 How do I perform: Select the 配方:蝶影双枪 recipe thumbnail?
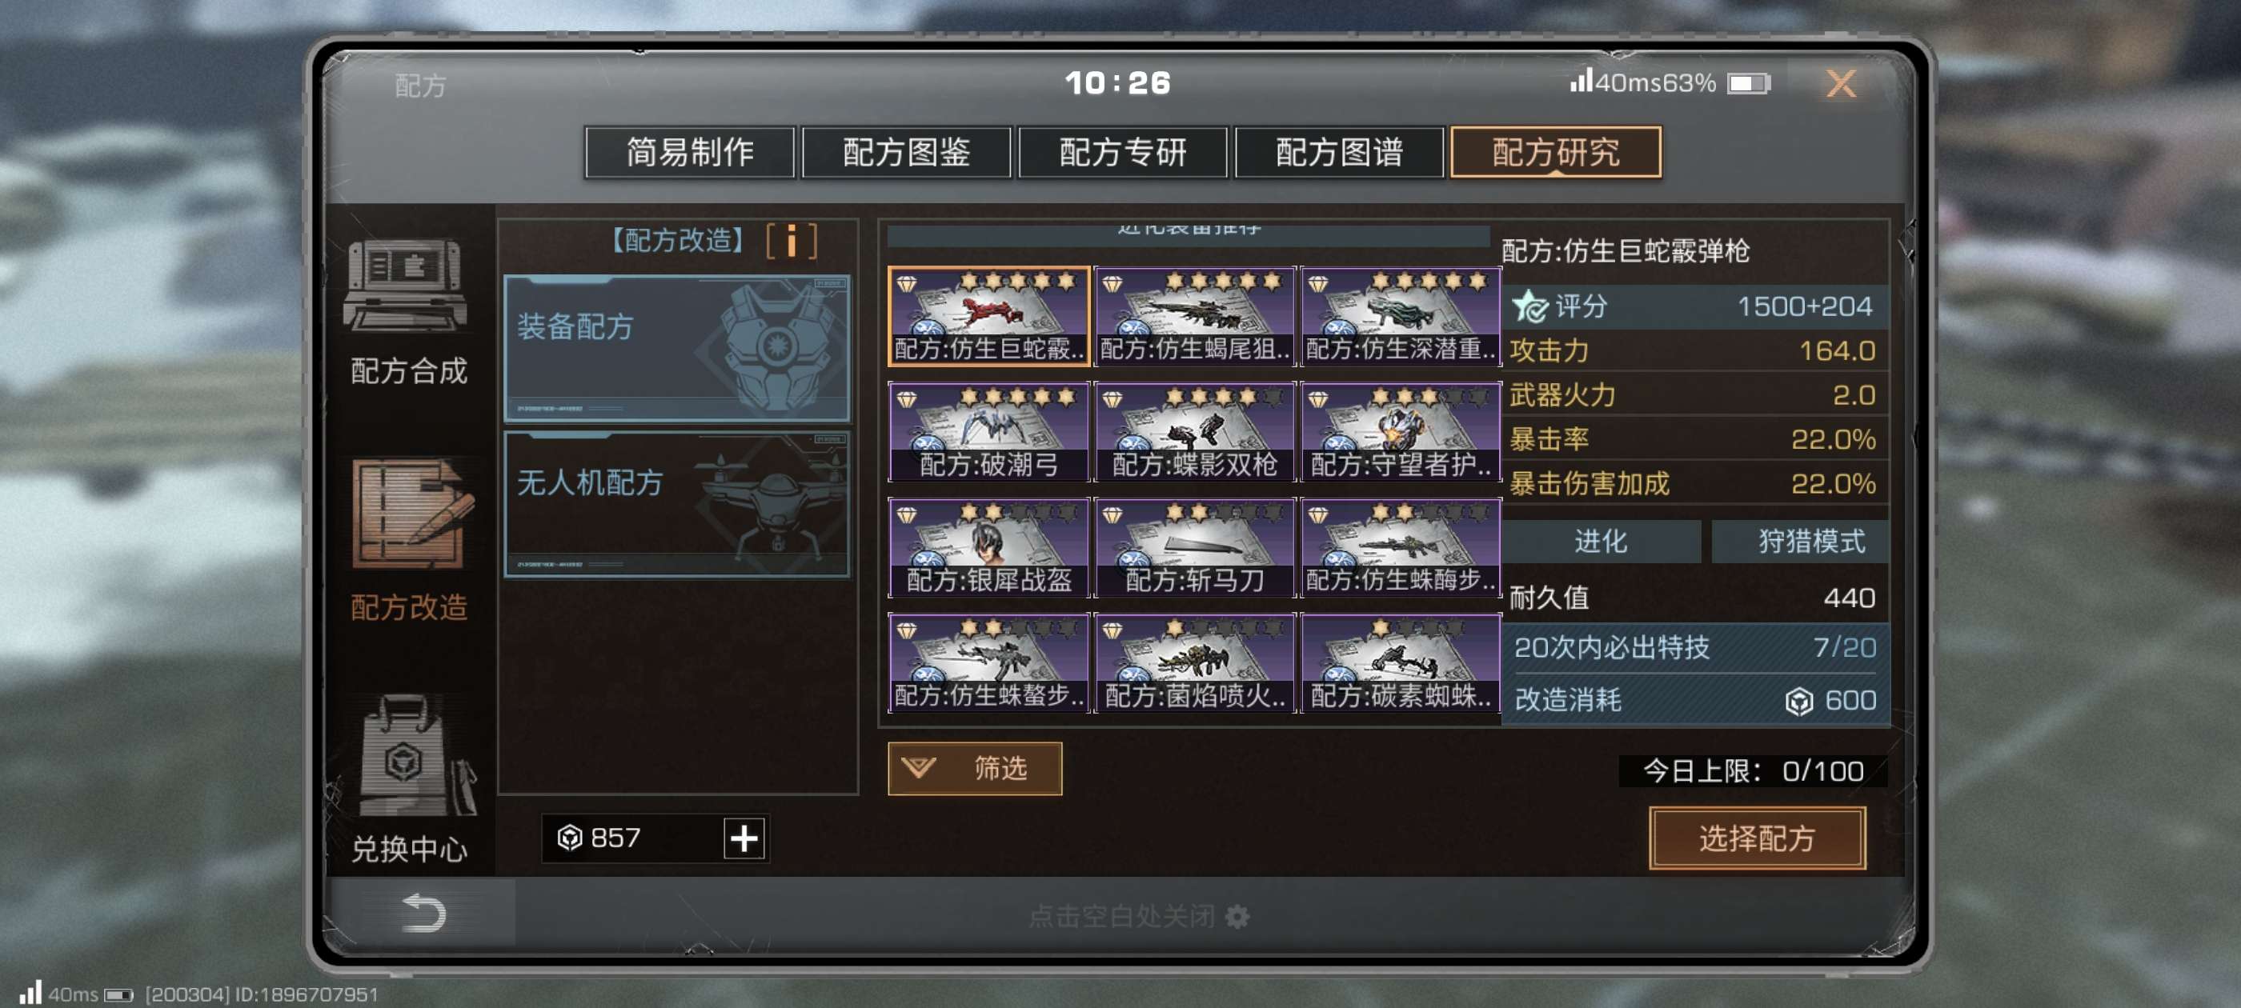(x=1194, y=431)
